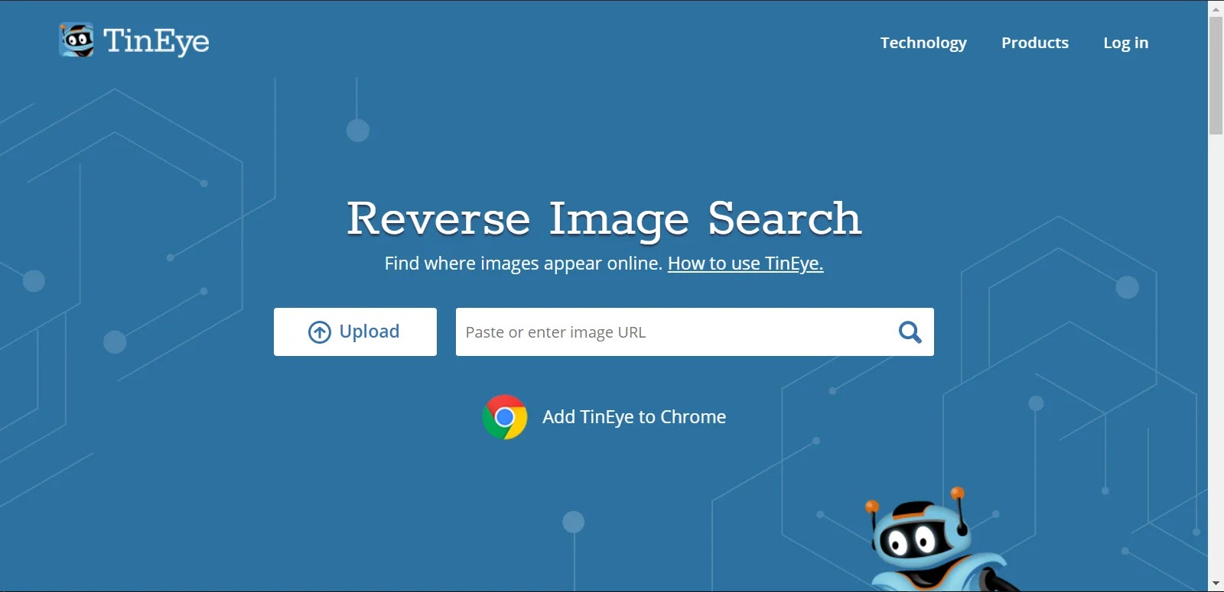
Task: Click the Chrome logo icon
Action: pyautogui.click(x=505, y=417)
